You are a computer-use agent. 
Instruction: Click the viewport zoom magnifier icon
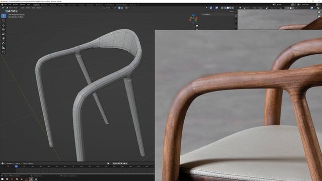point(197,26)
